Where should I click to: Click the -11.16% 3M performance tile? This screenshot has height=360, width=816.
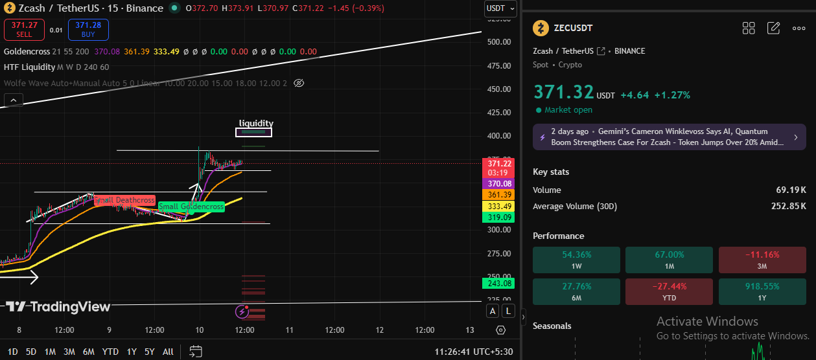[x=762, y=260]
